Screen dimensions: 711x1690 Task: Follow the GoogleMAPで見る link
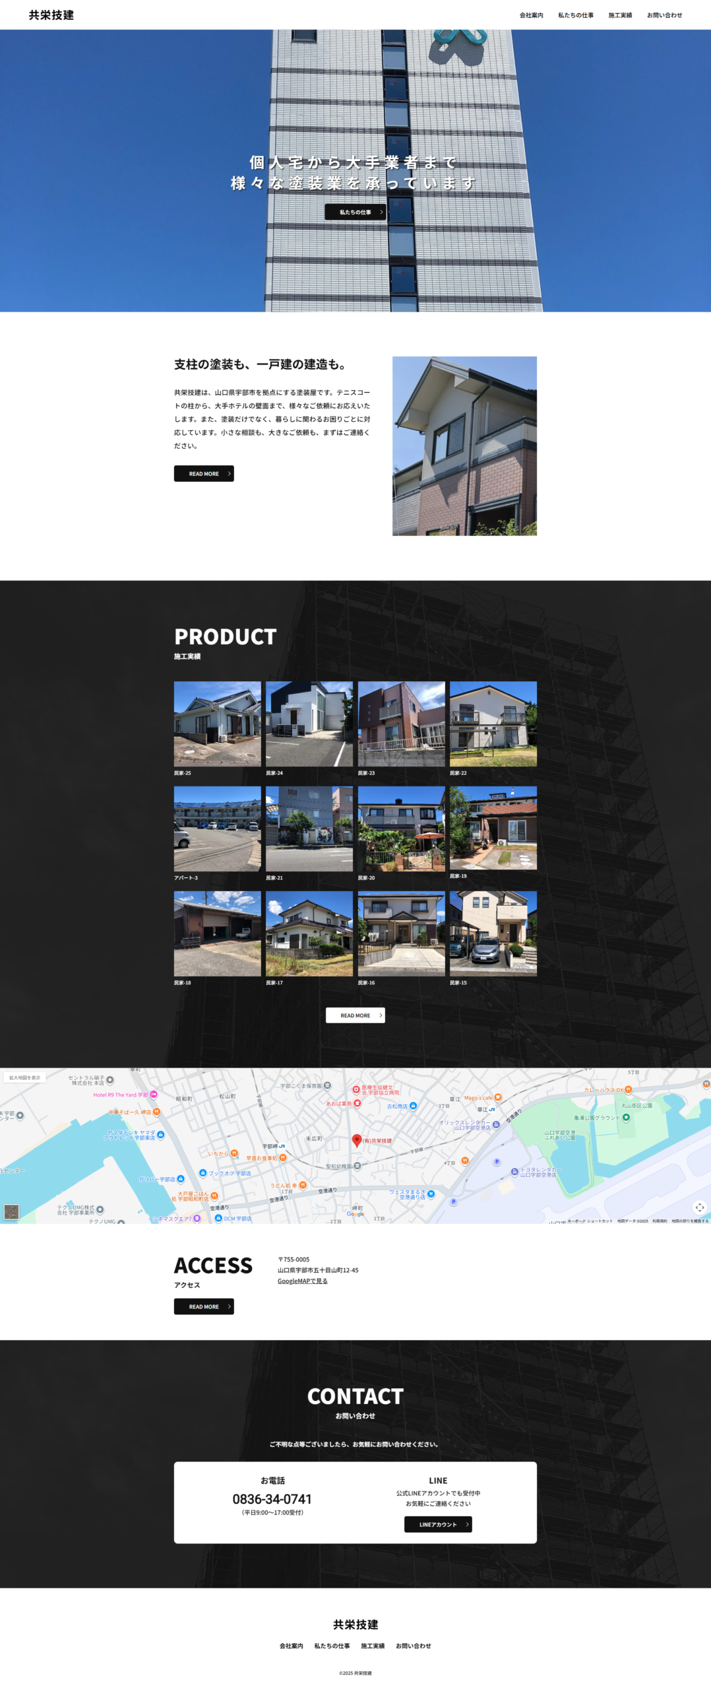pos(302,1281)
